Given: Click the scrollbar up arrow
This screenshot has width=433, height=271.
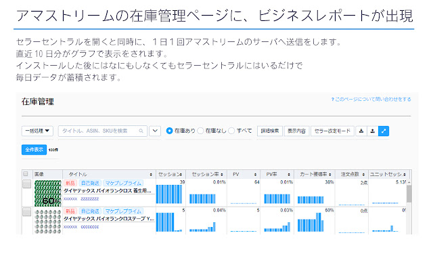Looking at the screenshot, I should point(409,182).
